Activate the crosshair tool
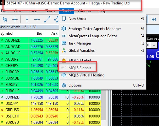This screenshot has width=159, height=126. 15,20
